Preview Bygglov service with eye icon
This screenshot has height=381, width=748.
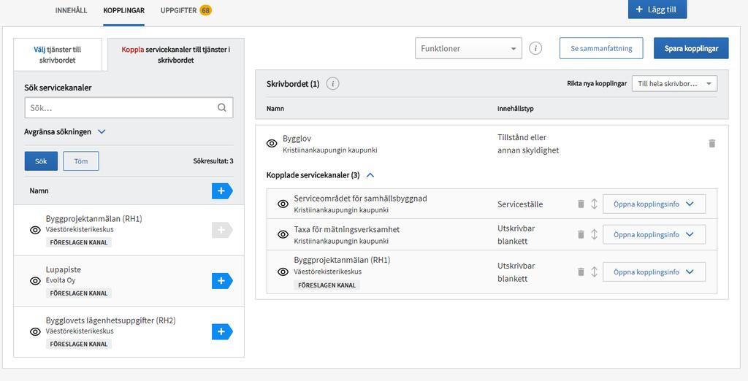[x=272, y=144]
